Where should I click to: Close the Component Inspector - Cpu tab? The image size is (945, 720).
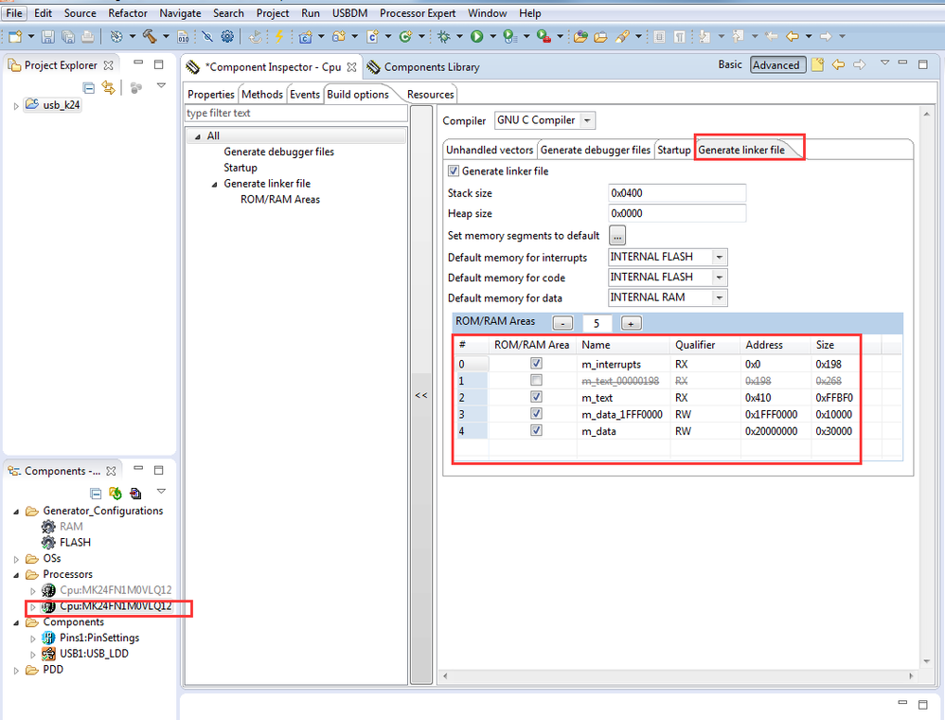352,67
